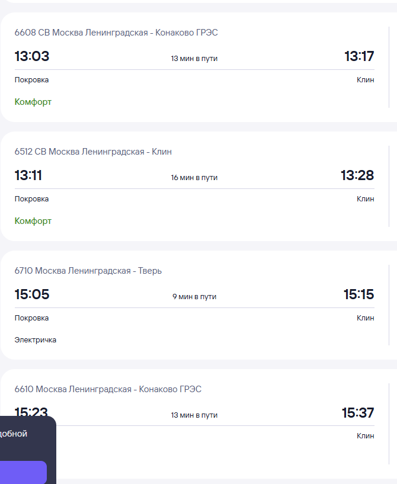This screenshot has height=484, width=397.
Task: Open train 6512 СВ Москва Ленинградская - Клин
Action: 93,152
